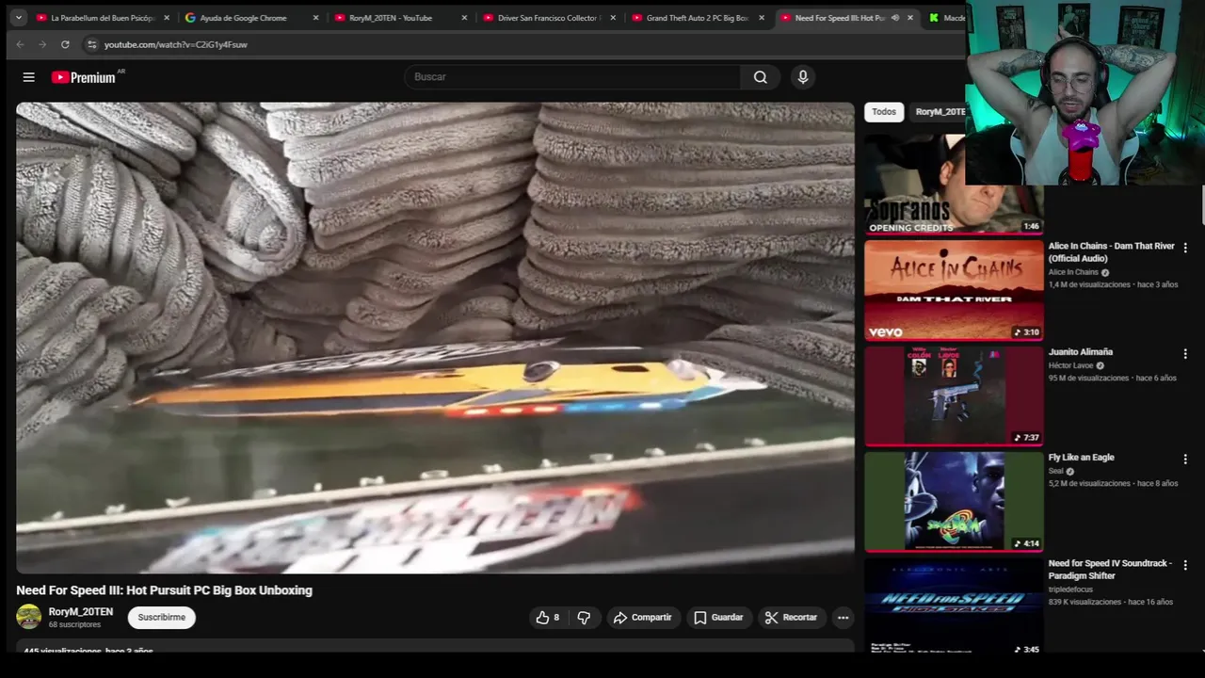Screen dimensions: 1205x678
Task: Open Fly Like an Eagle title
Action: [x=1082, y=458]
